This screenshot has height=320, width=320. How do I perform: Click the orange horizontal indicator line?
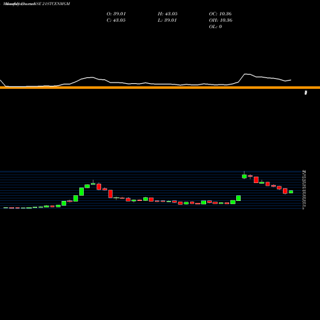(x=160, y=88)
